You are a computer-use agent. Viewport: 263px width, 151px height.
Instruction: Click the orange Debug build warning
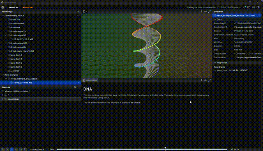coord(28,7)
